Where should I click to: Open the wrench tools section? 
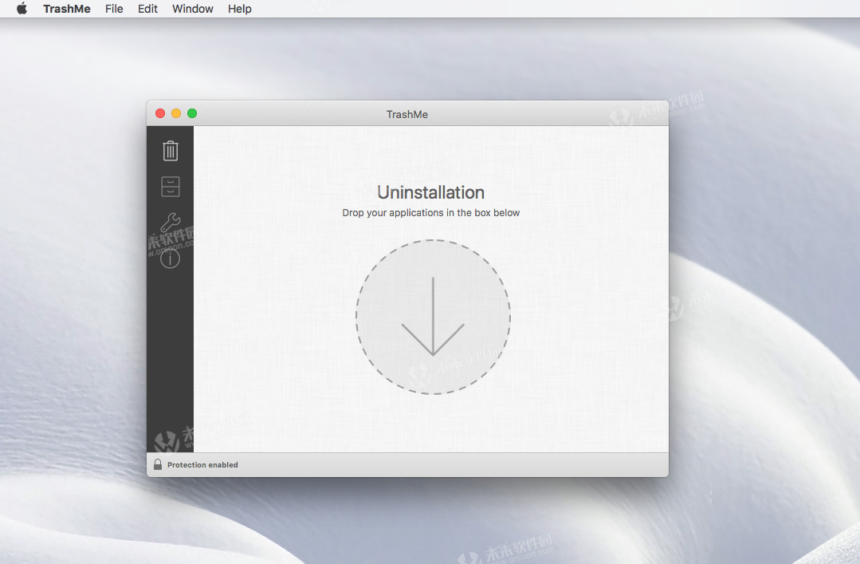point(171,223)
